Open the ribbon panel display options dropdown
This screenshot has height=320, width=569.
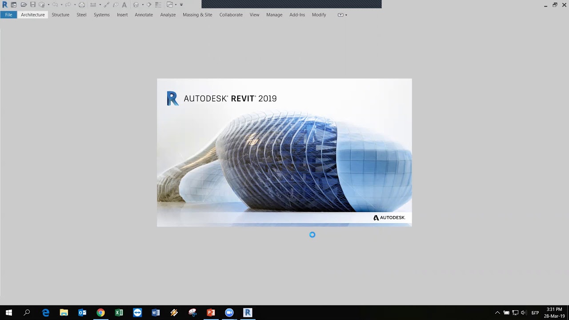point(342,15)
